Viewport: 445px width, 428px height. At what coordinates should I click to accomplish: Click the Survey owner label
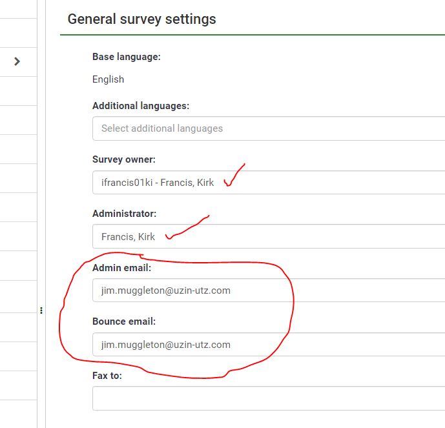pyautogui.click(x=124, y=159)
